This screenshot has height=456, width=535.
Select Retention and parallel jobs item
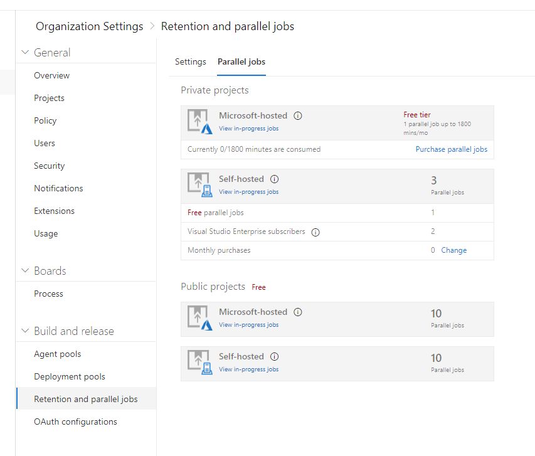[x=87, y=399]
